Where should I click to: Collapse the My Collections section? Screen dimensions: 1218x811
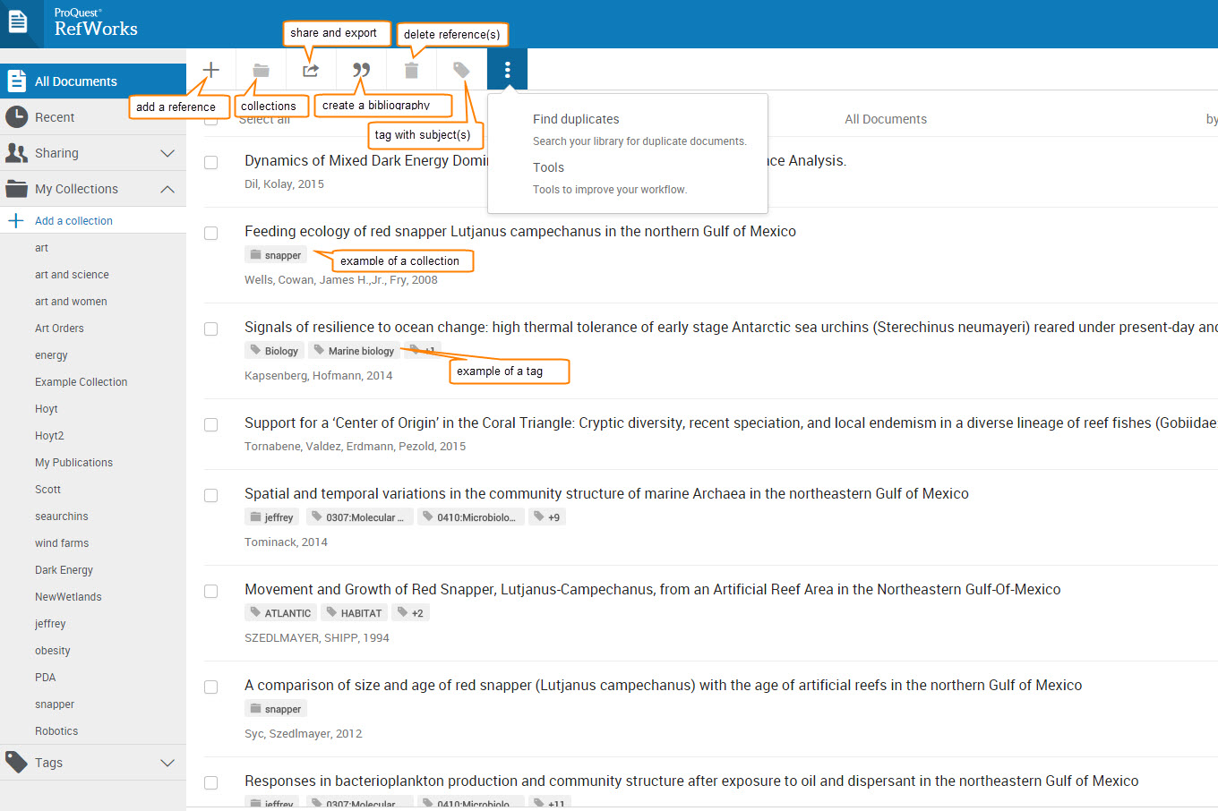click(93, 189)
